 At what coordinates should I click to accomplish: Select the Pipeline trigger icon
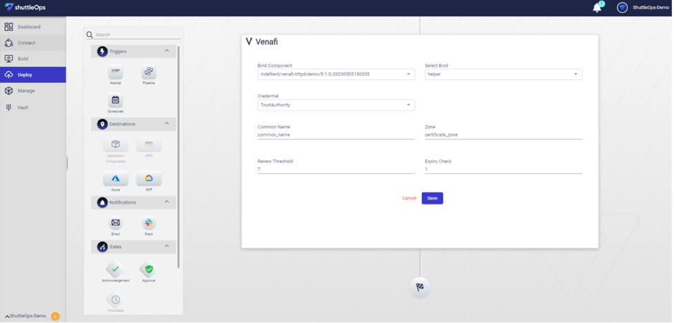click(x=149, y=72)
